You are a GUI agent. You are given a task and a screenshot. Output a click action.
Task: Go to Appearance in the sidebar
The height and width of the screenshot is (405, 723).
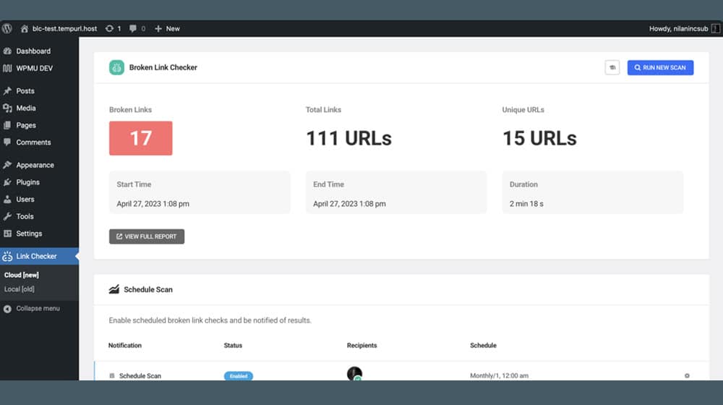pos(35,165)
